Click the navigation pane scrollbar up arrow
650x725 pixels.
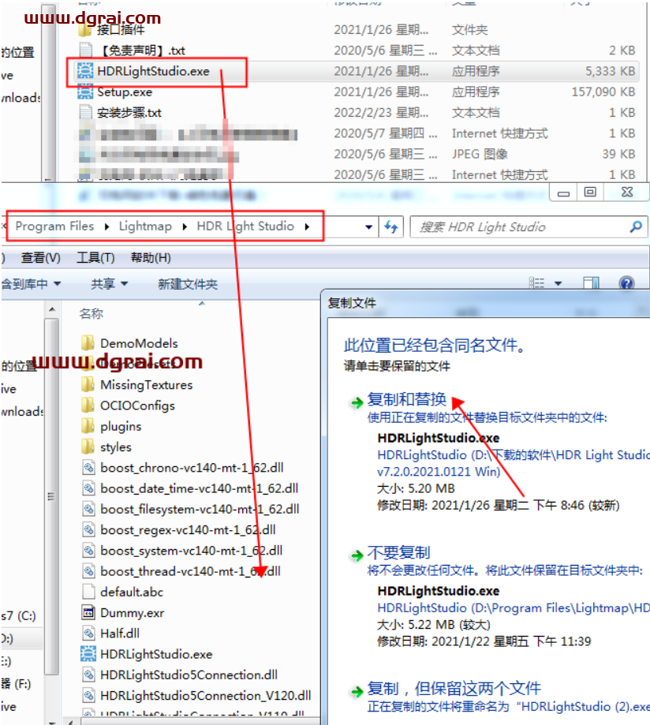pyautogui.click(x=52, y=309)
